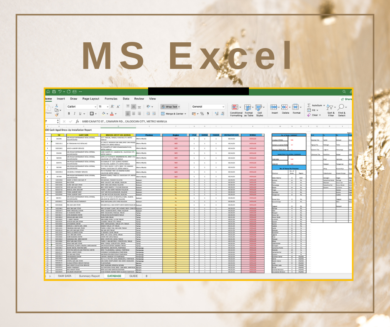This screenshot has height=327, width=390.
Task: Open the Insert ribbon tab
Action: click(x=61, y=99)
